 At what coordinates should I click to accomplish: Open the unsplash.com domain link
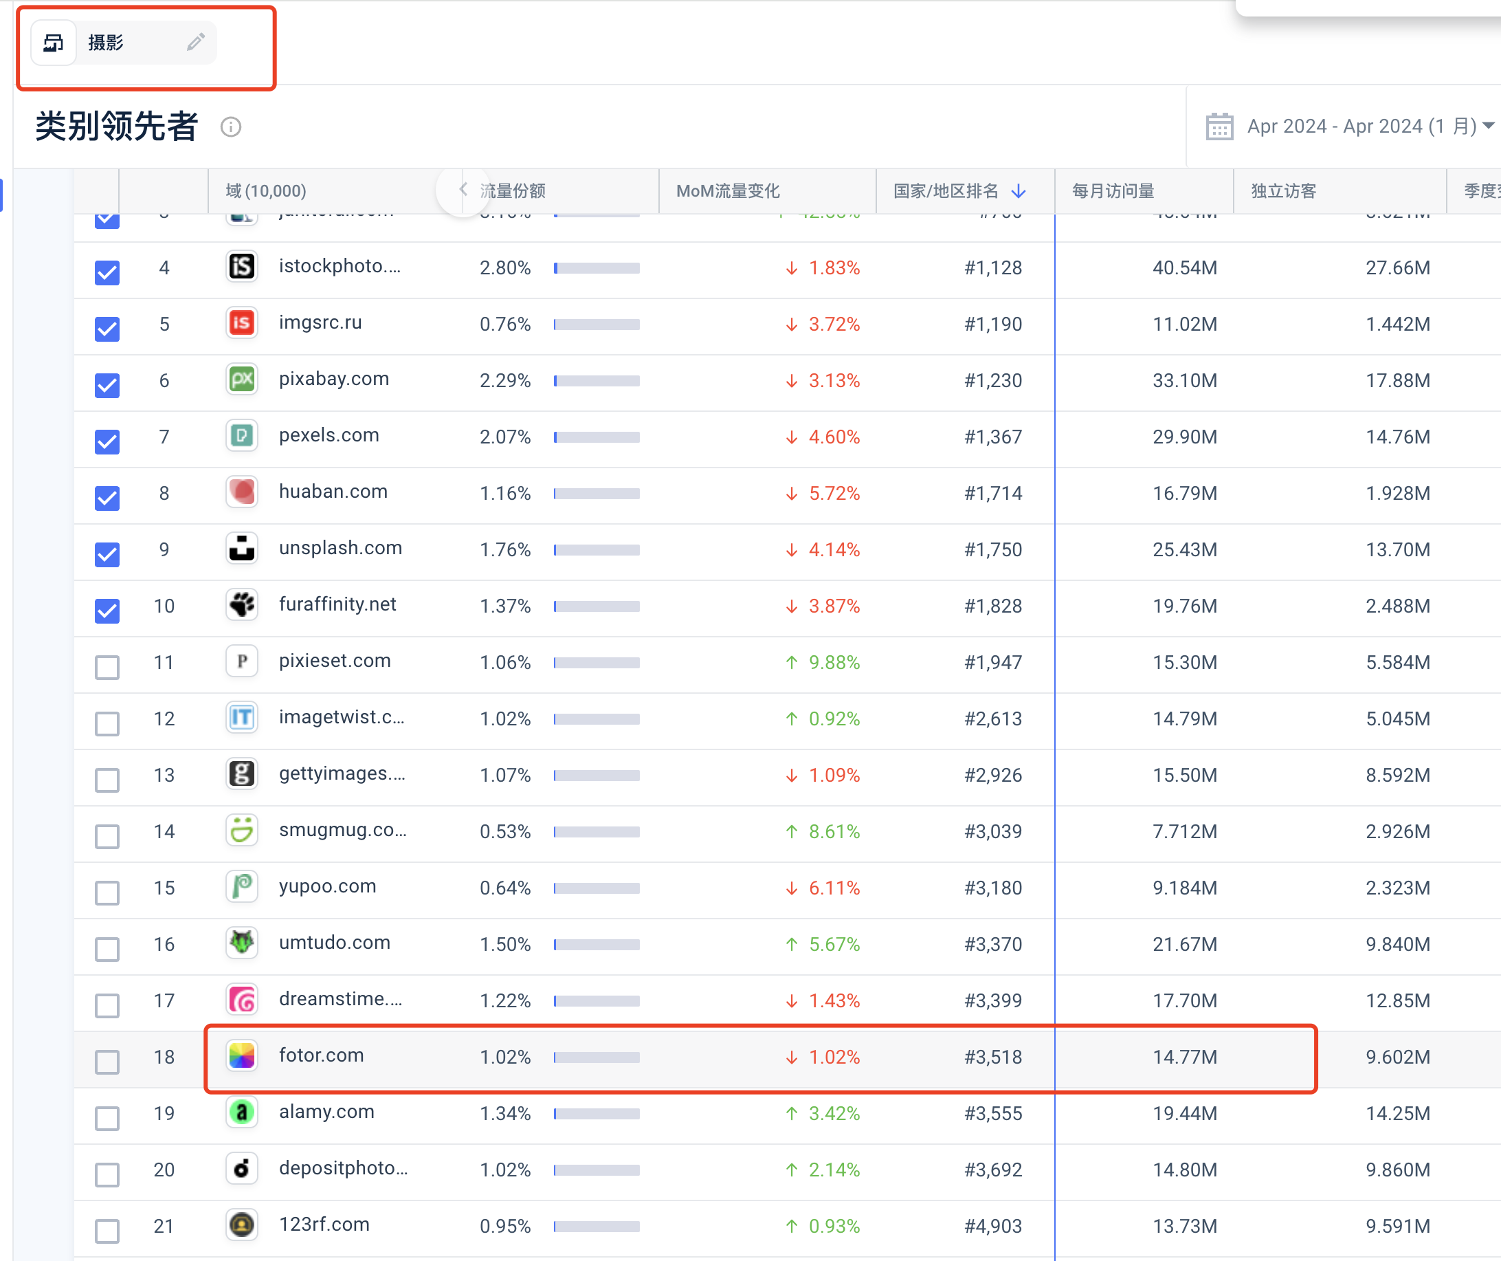click(x=340, y=548)
